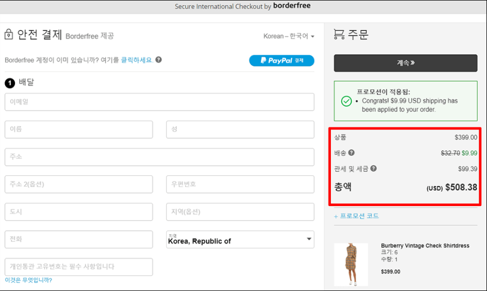Focus the 도시 city field
487x291 pixels.
pyautogui.click(x=78, y=212)
